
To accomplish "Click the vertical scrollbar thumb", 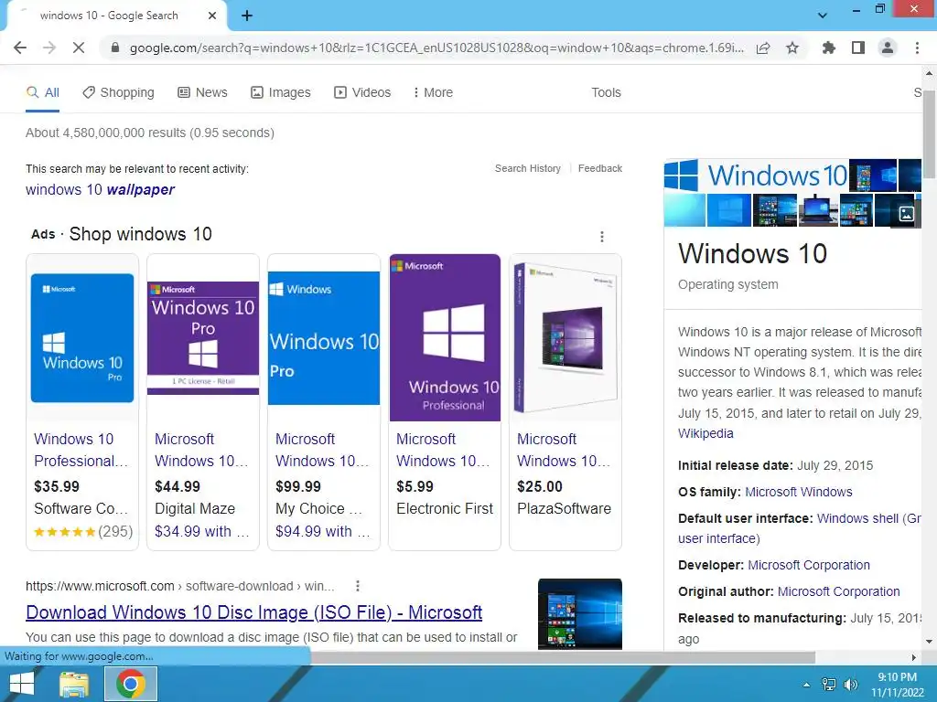I will tap(929, 133).
